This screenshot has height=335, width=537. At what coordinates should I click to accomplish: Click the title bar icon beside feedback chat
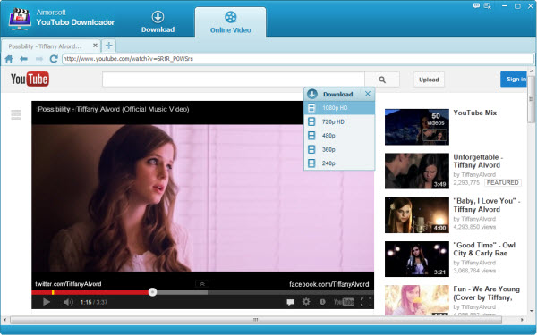(488, 6)
